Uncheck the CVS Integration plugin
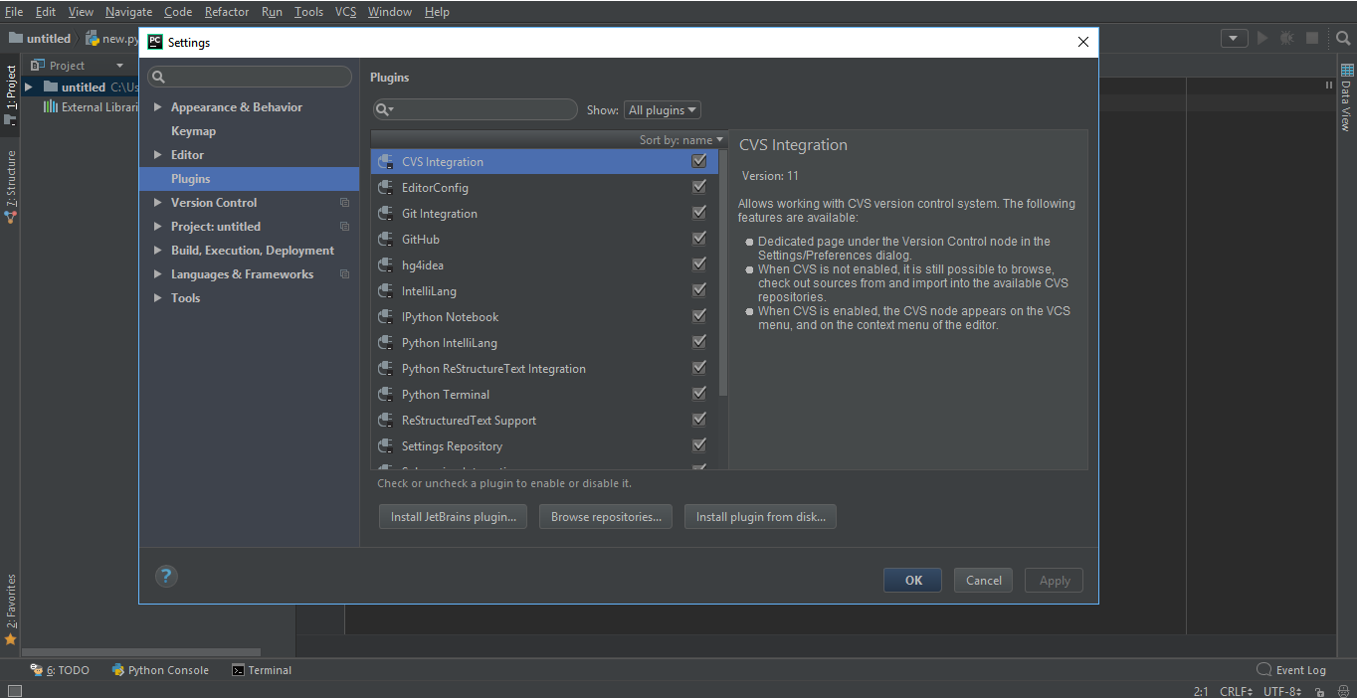Viewport: 1357px width, 698px height. click(698, 160)
